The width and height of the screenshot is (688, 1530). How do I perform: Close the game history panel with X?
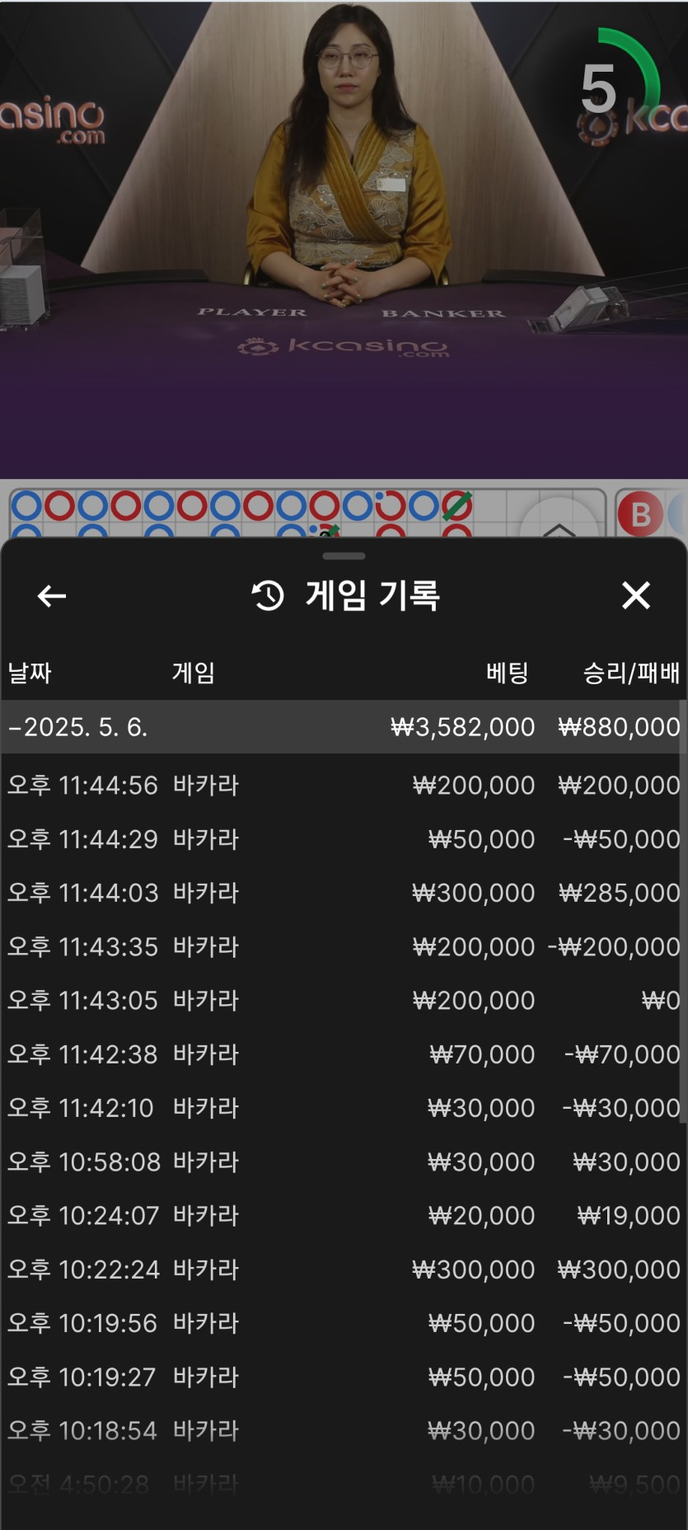pyautogui.click(x=635, y=595)
